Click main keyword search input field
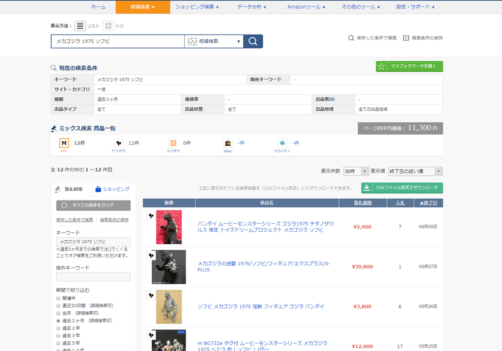This screenshot has width=502, height=351. [x=118, y=41]
